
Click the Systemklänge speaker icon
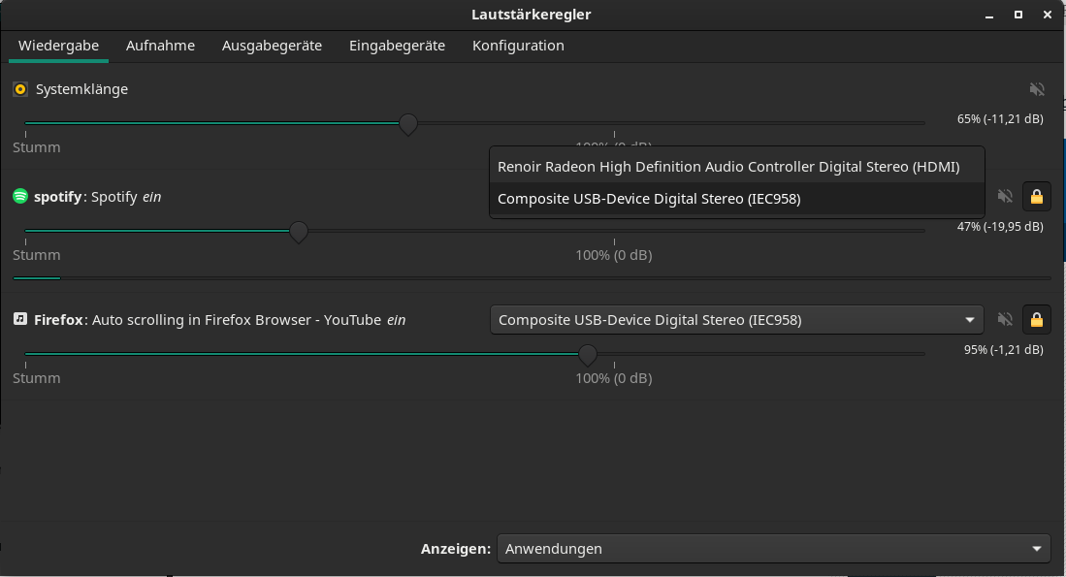20,89
